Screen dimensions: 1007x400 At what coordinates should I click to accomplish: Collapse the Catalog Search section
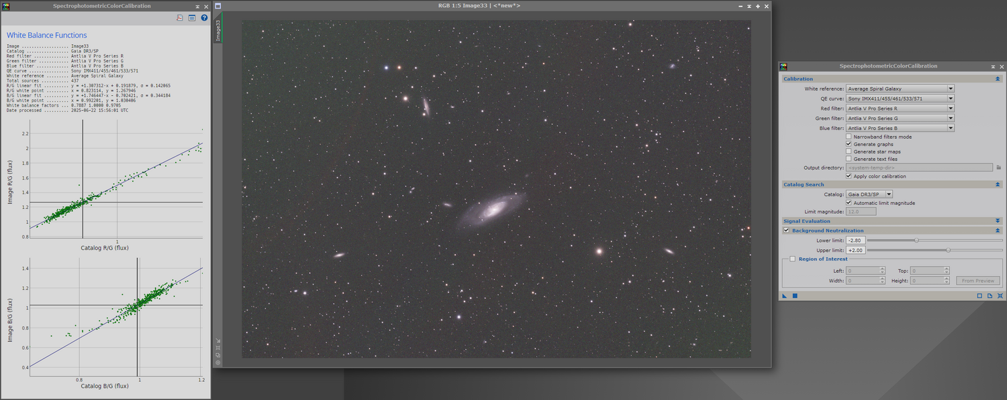tap(998, 184)
